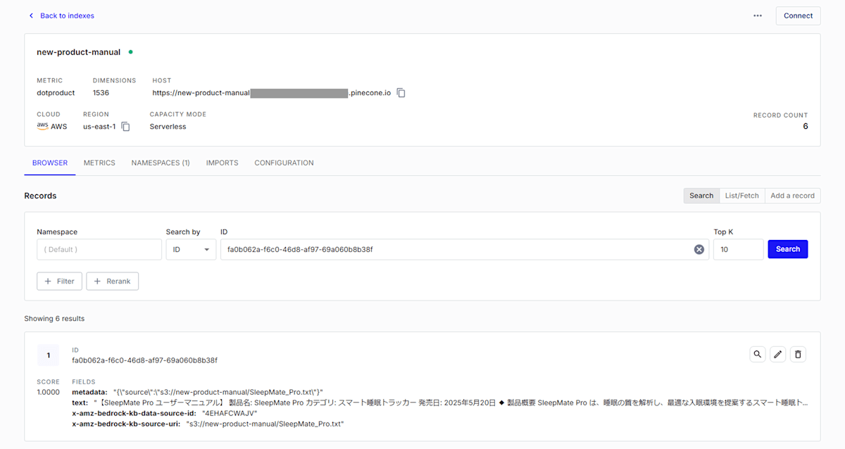Viewport: 845px width, 449px height.
Task: Click the metadata field value
Action: (x=218, y=392)
